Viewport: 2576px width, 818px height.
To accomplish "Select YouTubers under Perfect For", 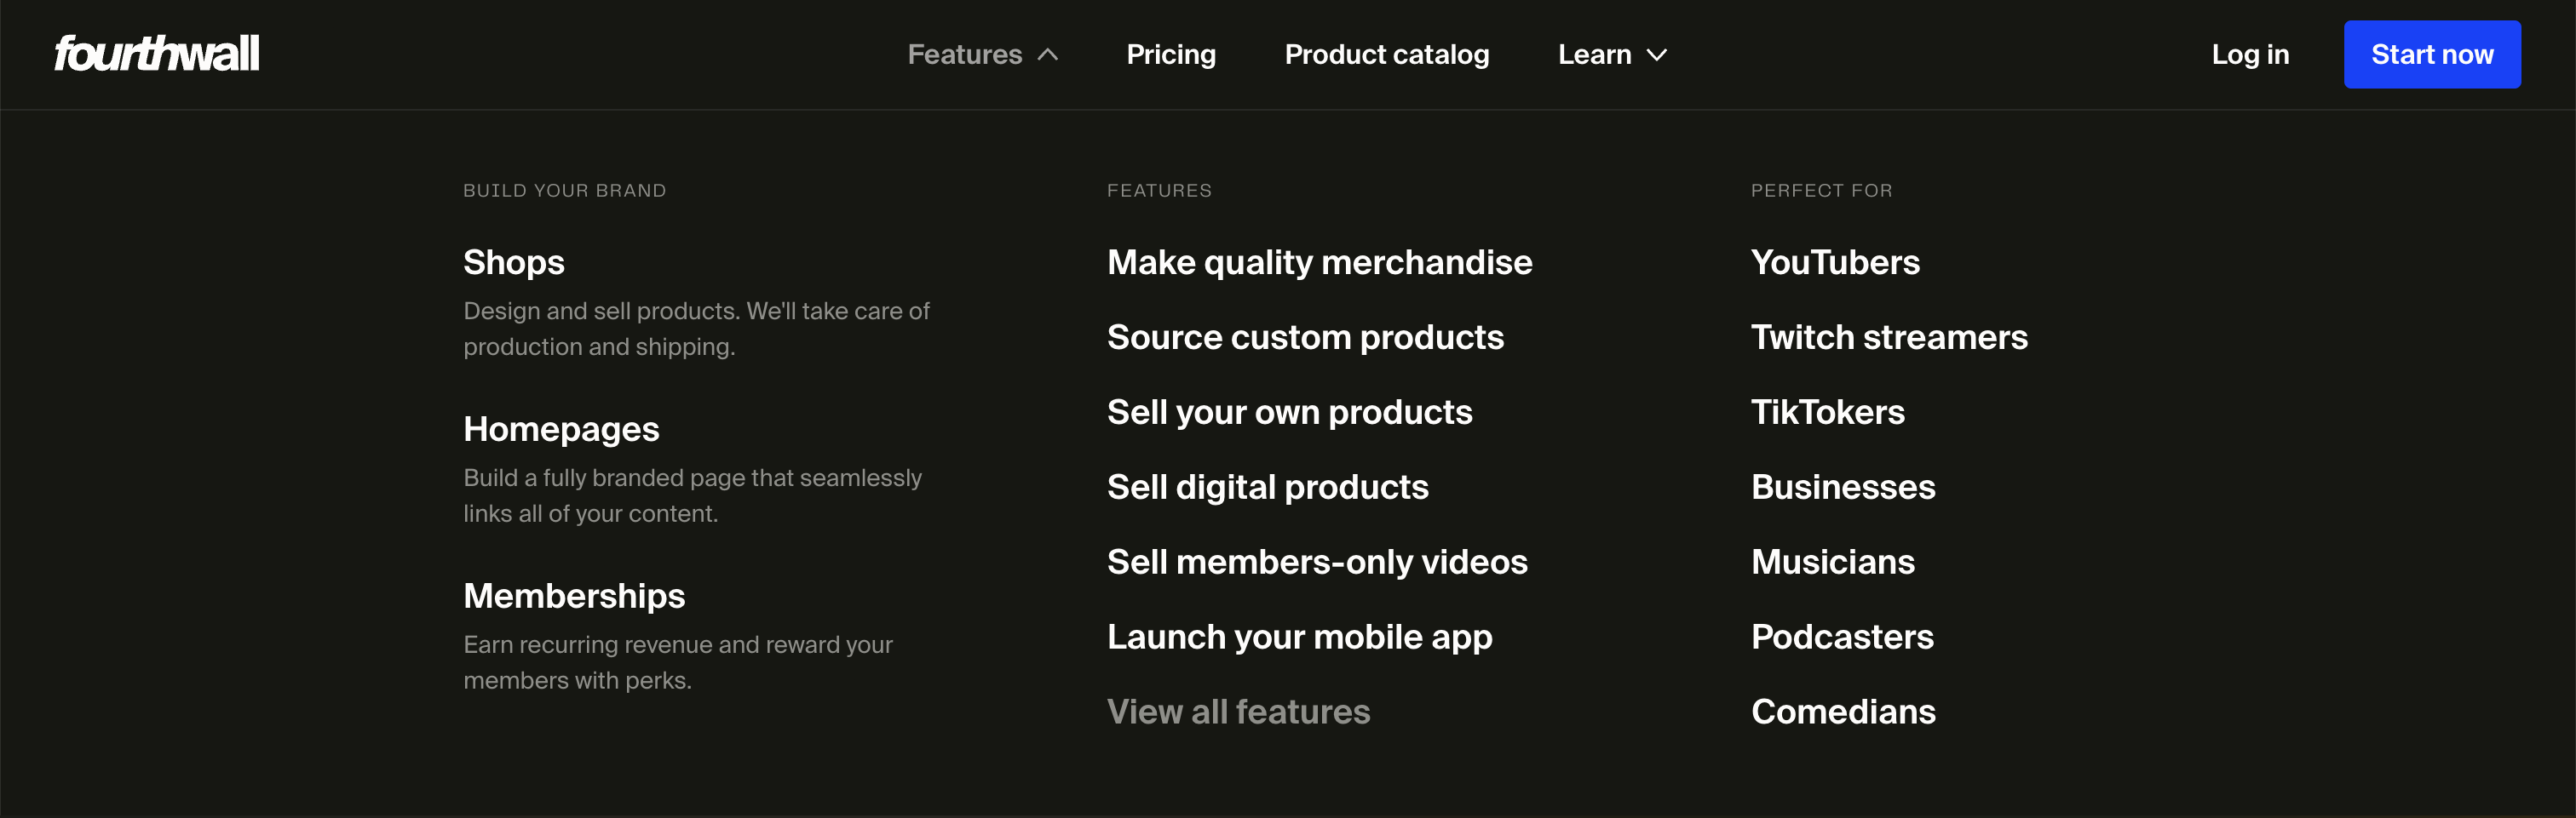I will click(x=1835, y=263).
